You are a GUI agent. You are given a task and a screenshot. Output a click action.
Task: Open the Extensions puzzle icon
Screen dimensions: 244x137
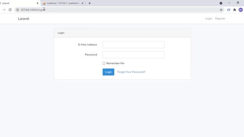click(235, 10)
